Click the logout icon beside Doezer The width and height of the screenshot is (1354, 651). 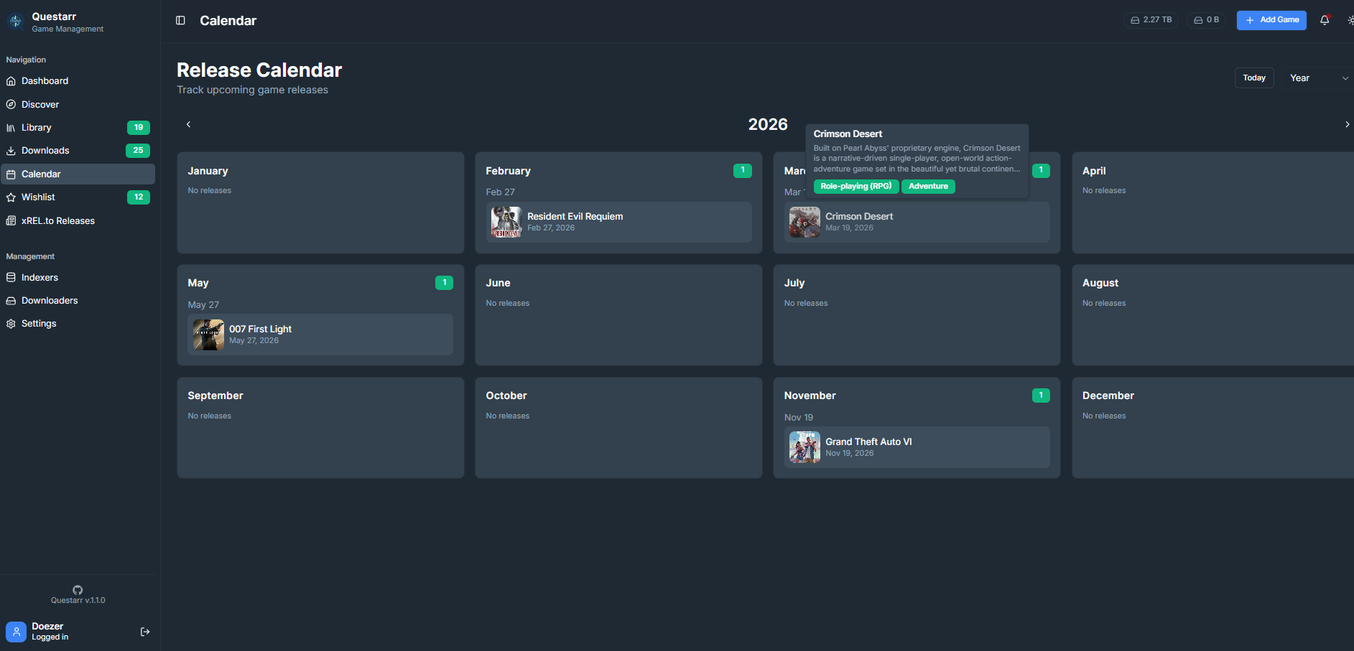pos(145,632)
